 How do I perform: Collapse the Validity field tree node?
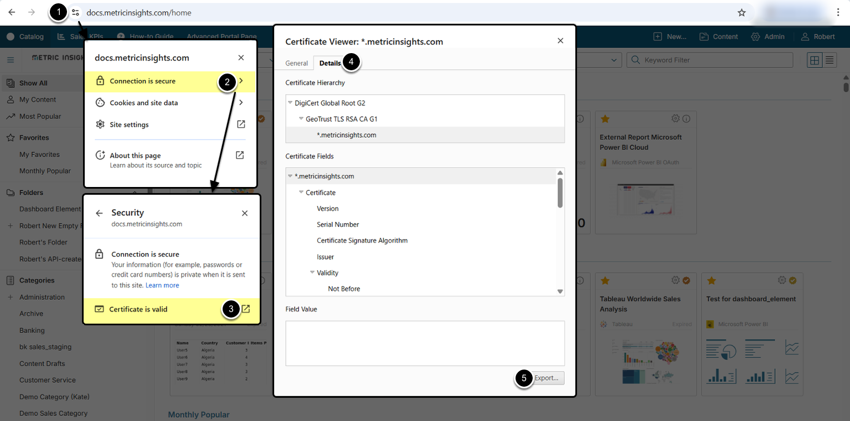coord(312,273)
